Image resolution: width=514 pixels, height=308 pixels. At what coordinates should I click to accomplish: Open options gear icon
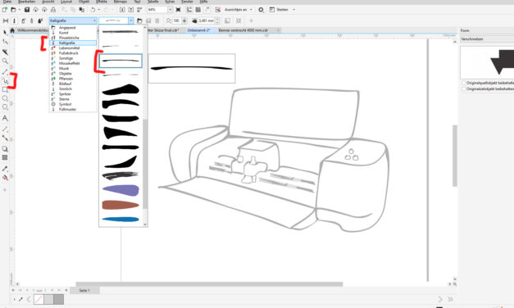261,10
